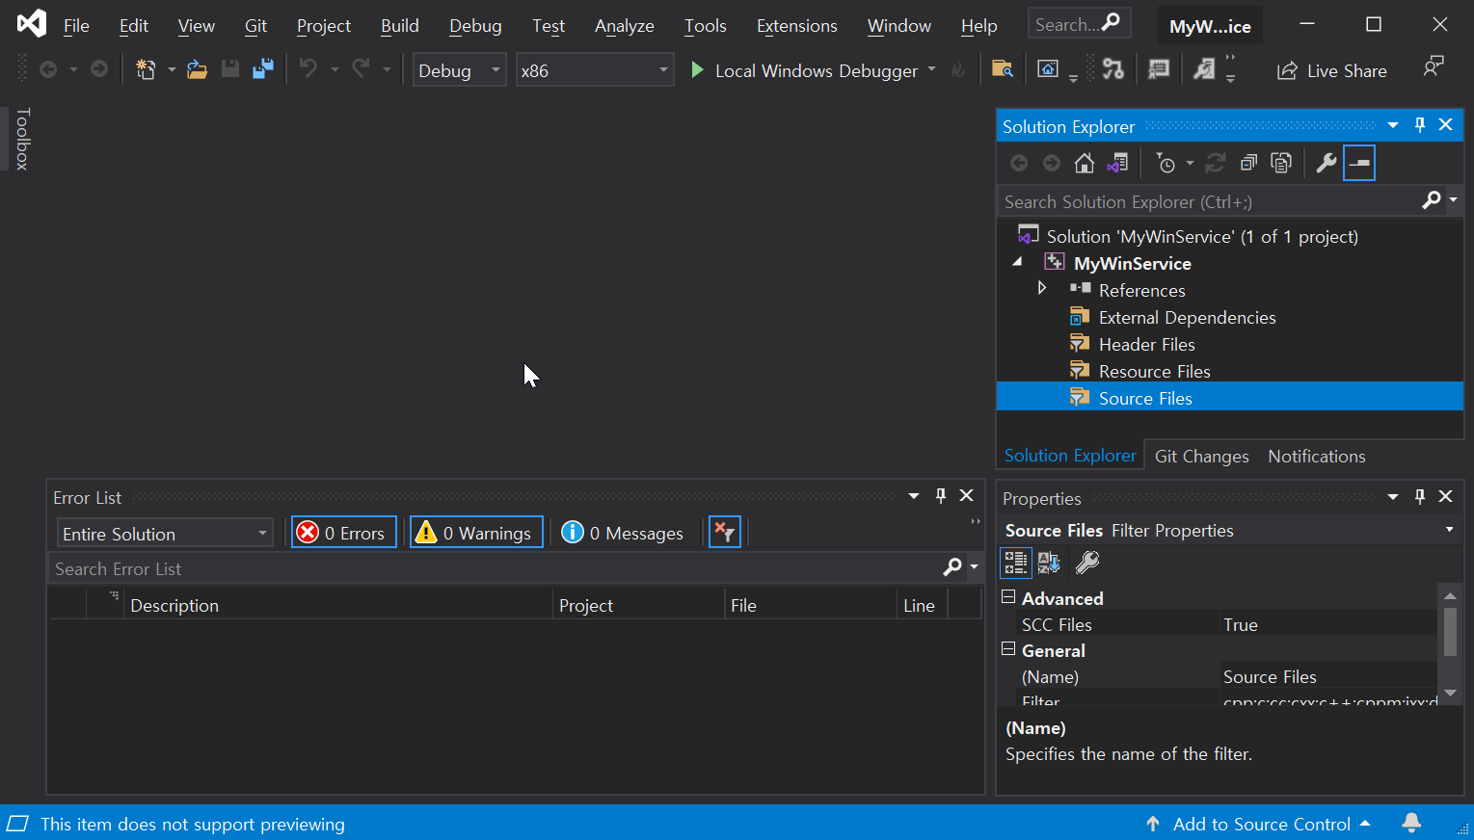Image resolution: width=1474 pixels, height=840 pixels.
Task: Sort by the Line column header
Action: [x=923, y=605]
